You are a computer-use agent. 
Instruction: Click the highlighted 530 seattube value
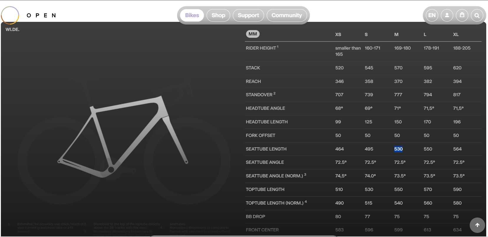(x=398, y=149)
